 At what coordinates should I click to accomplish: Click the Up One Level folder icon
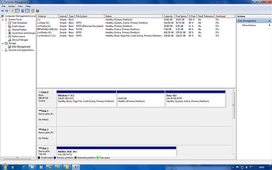point(13,11)
